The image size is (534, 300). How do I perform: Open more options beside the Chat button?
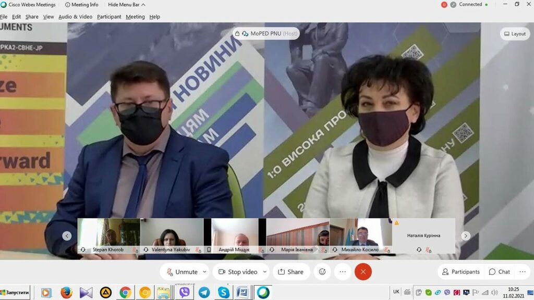(522, 272)
